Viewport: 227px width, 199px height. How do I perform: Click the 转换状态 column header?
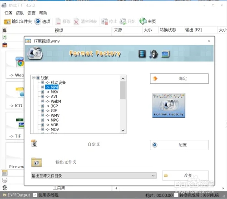pyautogui.click(x=171, y=30)
